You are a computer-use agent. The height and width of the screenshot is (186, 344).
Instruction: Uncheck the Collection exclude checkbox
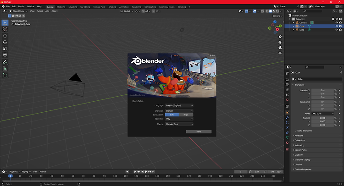tap(333, 19)
